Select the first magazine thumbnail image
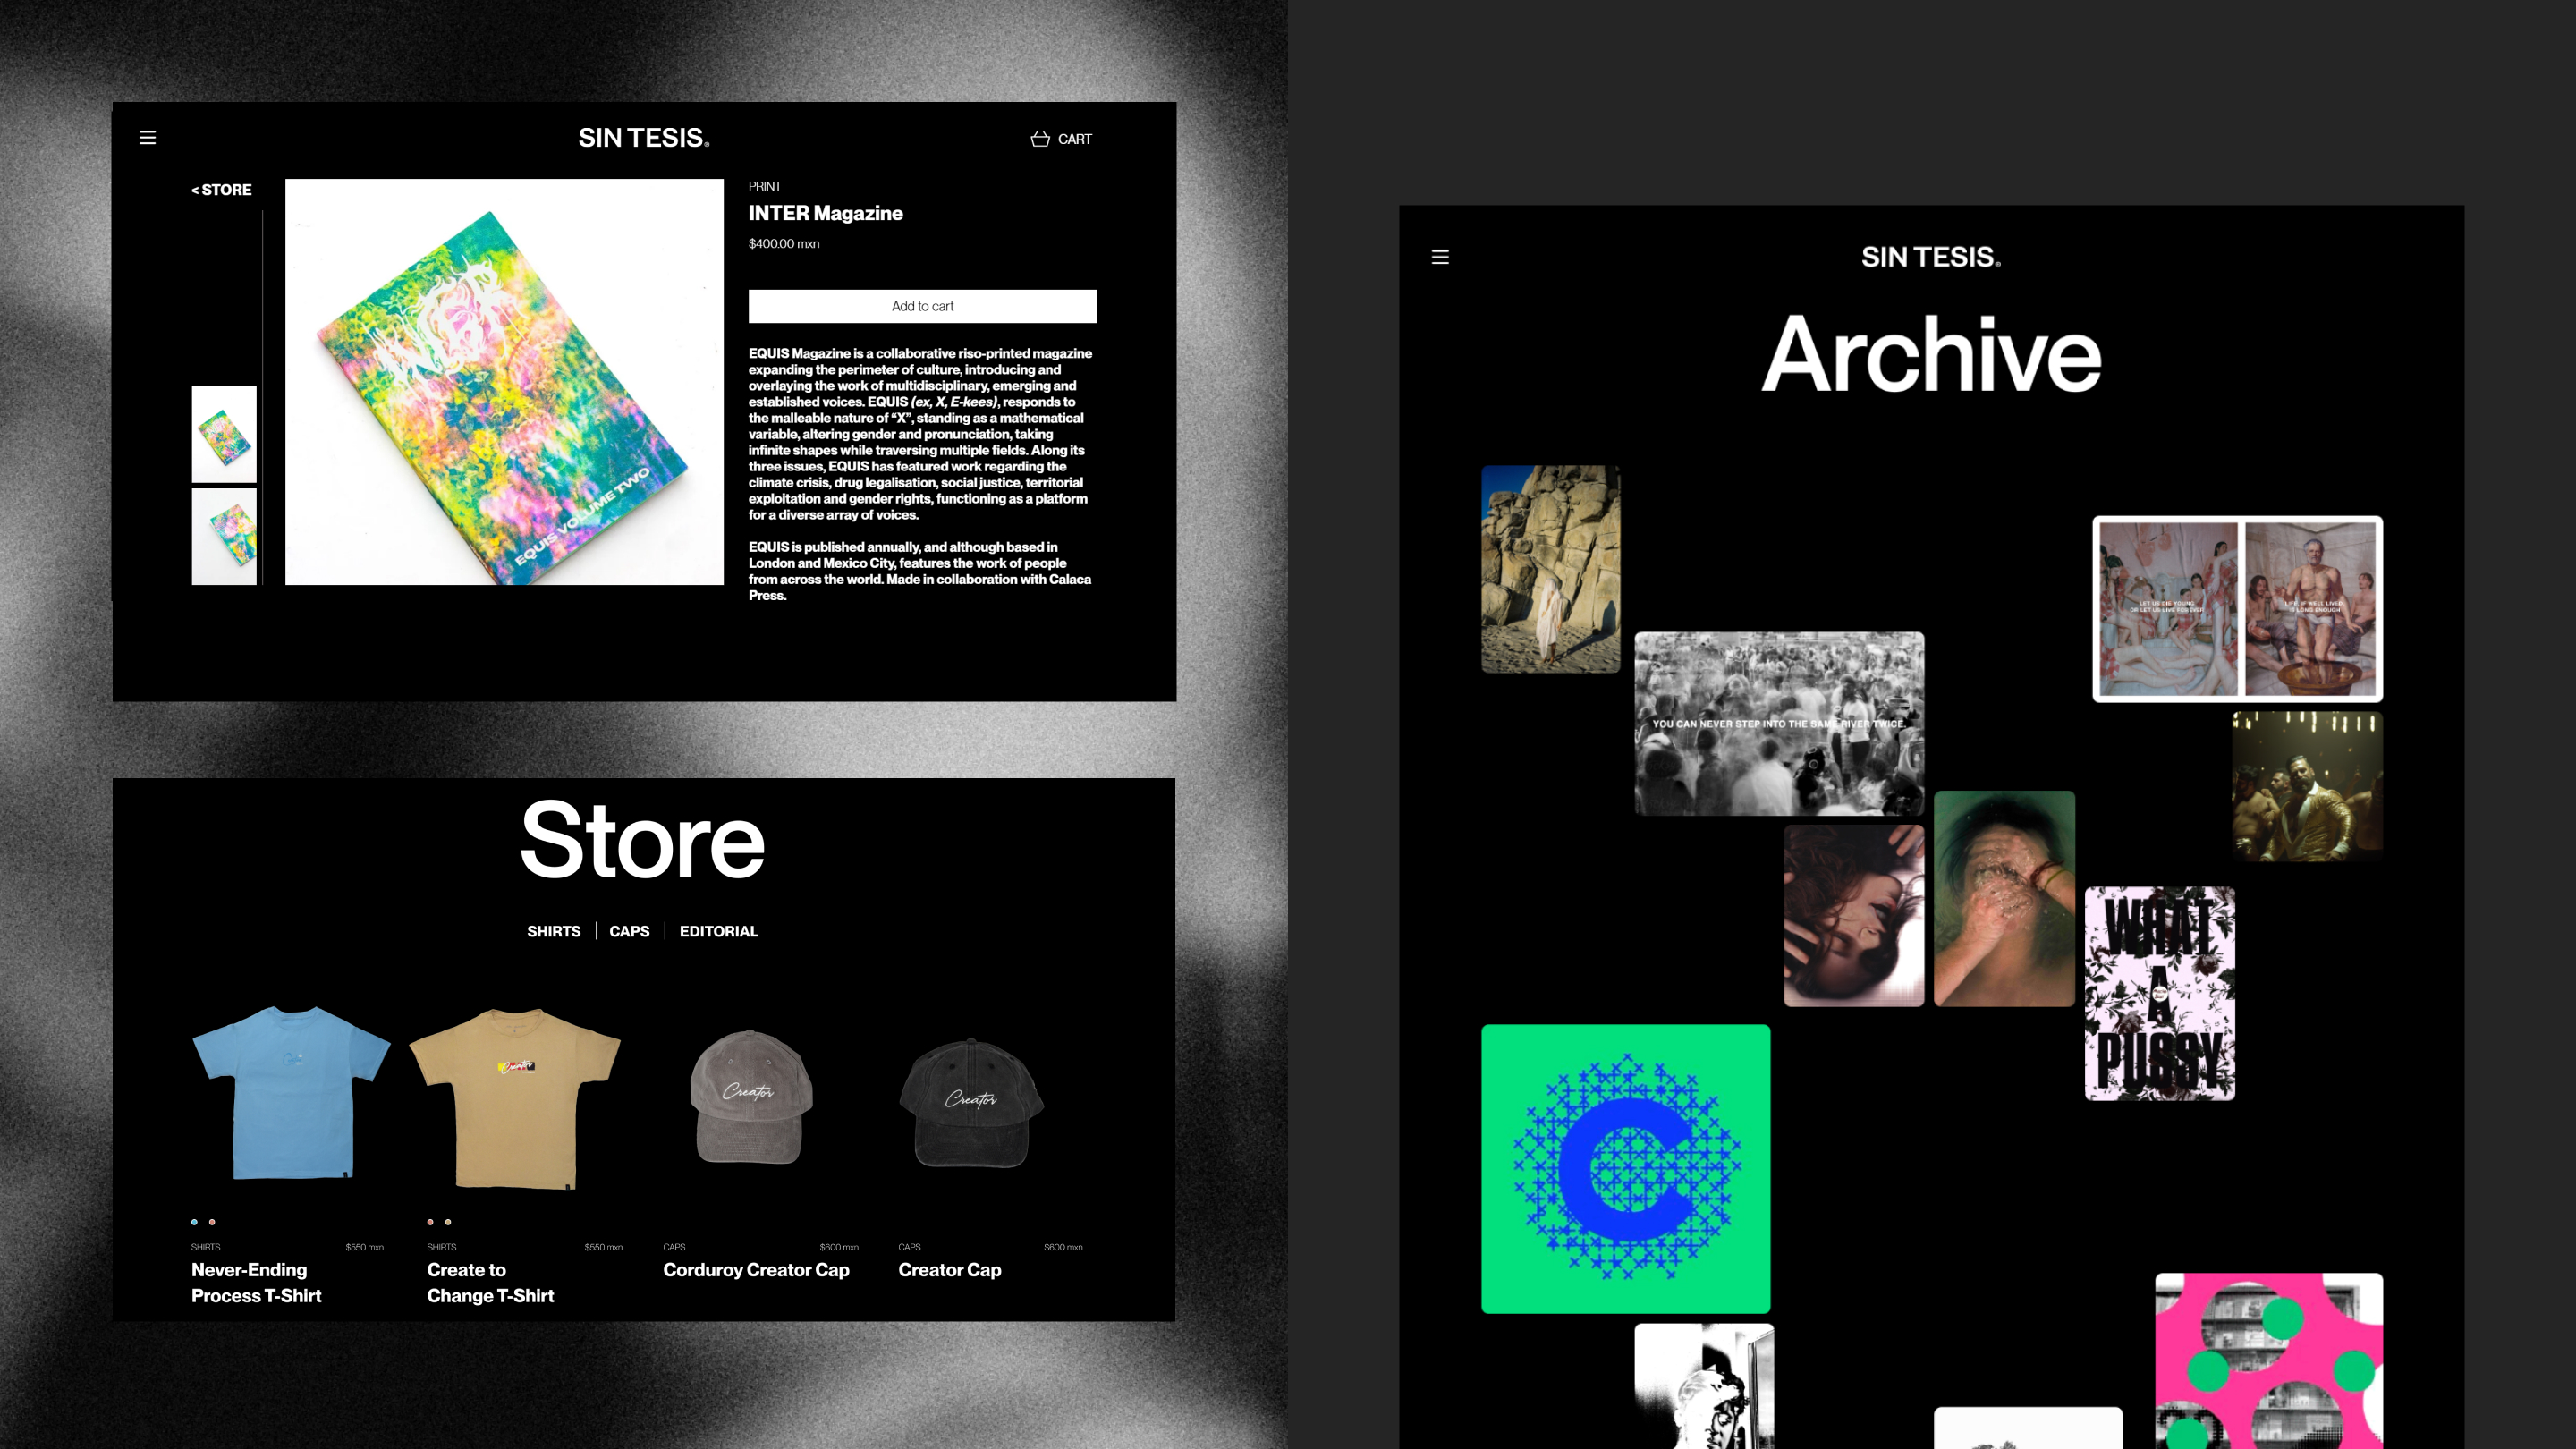2576x1449 pixels. (224, 435)
